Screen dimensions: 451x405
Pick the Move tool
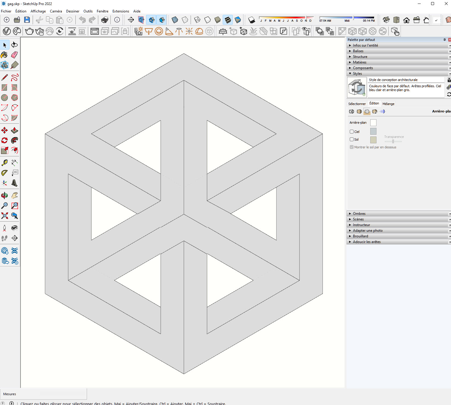(4, 131)
